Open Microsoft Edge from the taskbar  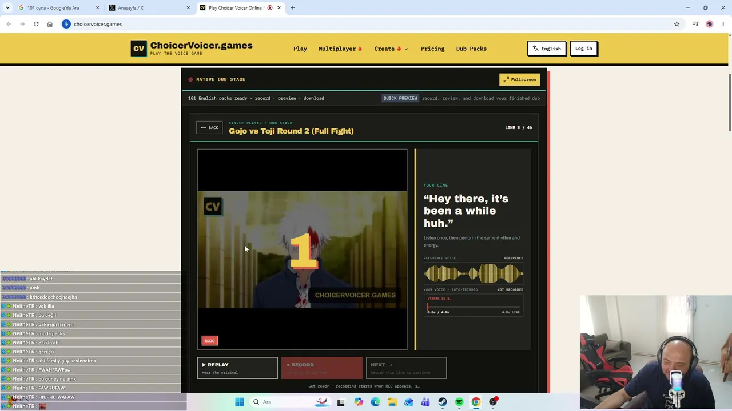click(x=375, y=402)
